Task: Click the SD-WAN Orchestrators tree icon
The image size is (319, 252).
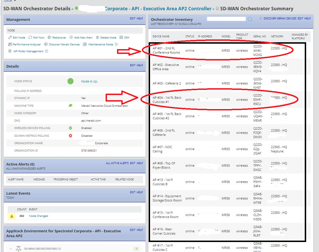Action: pyautogui.click(x=19, y=249)
